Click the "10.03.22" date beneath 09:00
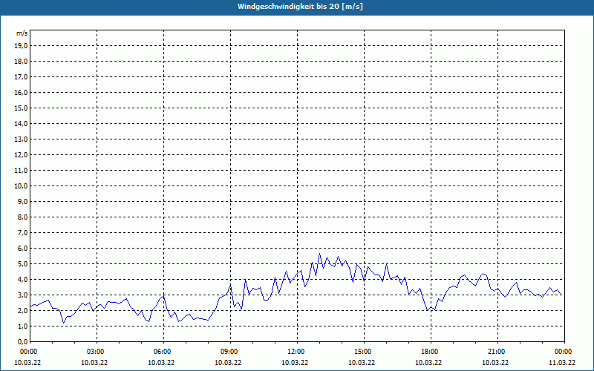 [228, 363]
